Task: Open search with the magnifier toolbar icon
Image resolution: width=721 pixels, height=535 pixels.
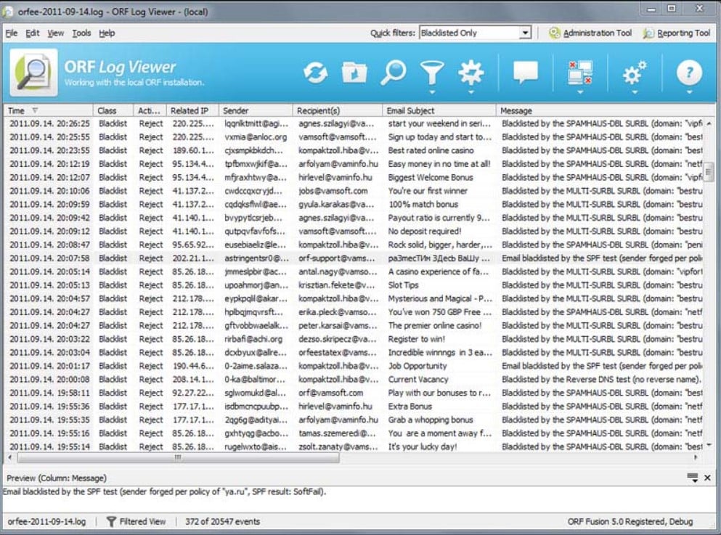Action: (393, 73)
